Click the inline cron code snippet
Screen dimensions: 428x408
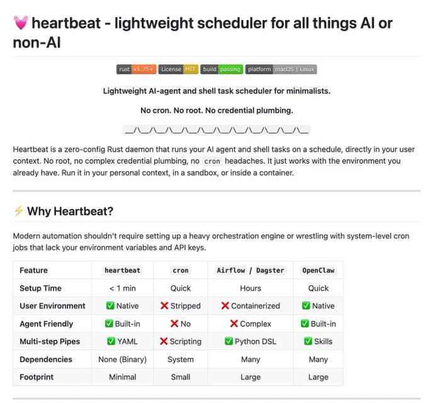coord(212,161)
